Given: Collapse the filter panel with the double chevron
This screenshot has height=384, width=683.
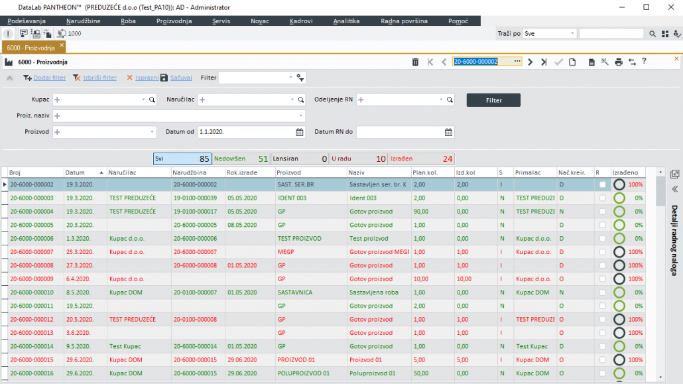Looking at the screenshot, I should (9, 78).
